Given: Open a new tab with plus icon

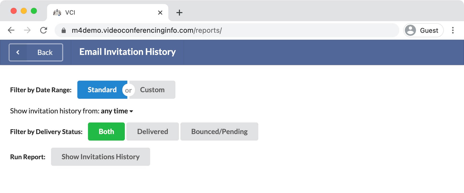Looking at the screenshot, I should pos(179,13).
